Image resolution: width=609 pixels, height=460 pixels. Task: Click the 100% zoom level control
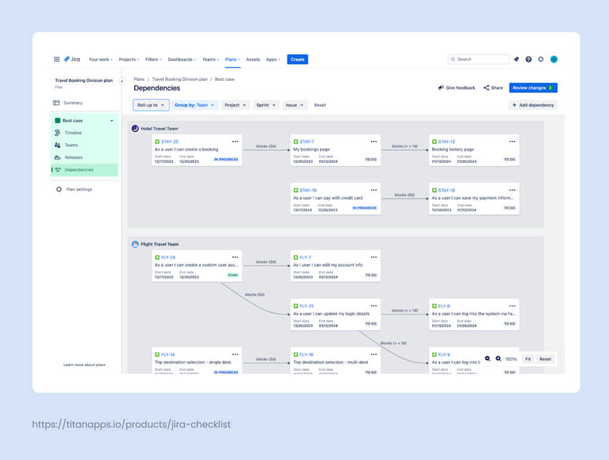pos(510,359)
